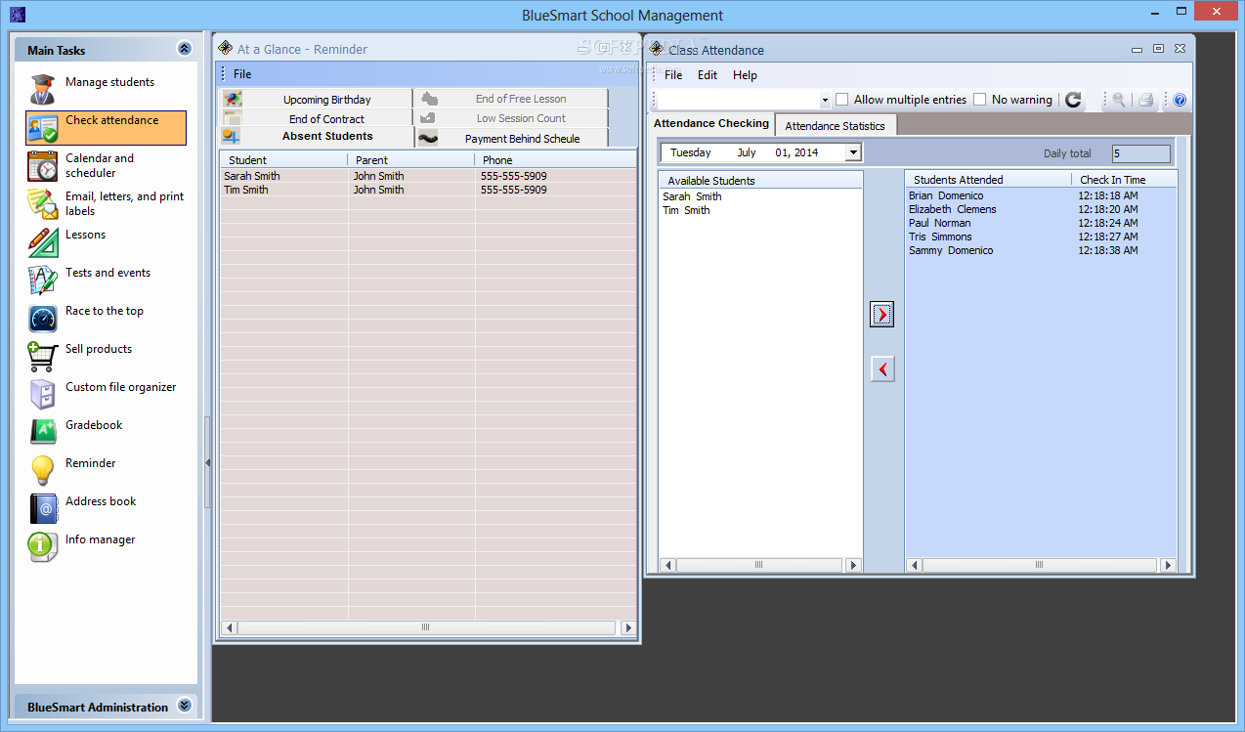
Task: Click Sarah Smith row in absent students table
Action: click(428, 176)
